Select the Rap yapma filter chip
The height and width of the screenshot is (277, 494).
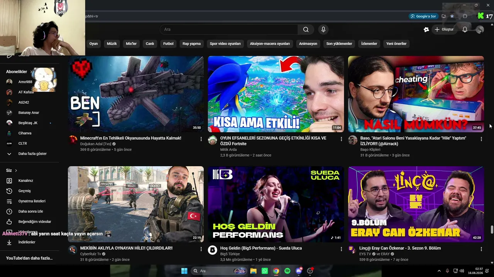[x=191, y=44]
